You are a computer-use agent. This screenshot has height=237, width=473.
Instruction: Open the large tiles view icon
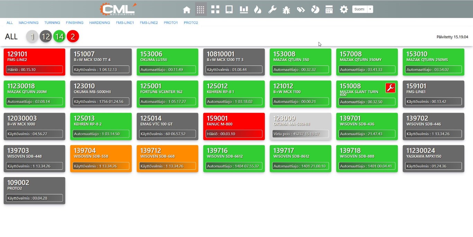click(x=215, y=10)
